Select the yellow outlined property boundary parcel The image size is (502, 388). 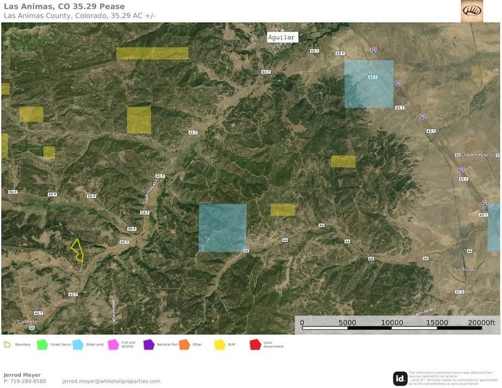(x=77, y=250)
